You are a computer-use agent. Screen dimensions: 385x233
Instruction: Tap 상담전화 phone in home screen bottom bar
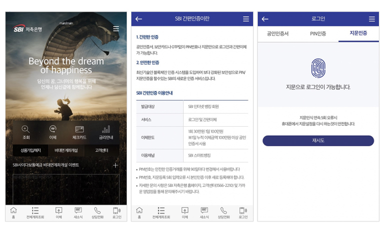coord(97,213)
